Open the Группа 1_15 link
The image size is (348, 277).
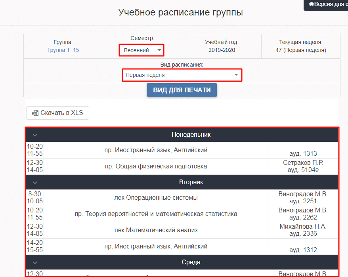click(x=63, y=50)
